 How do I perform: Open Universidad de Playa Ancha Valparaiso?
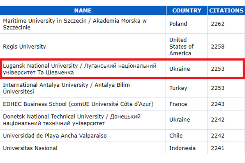point(55,136)
